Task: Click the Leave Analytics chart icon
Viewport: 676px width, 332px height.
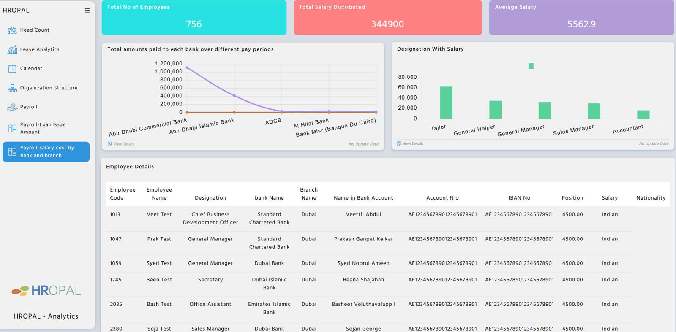Action: tap(12, 49)
